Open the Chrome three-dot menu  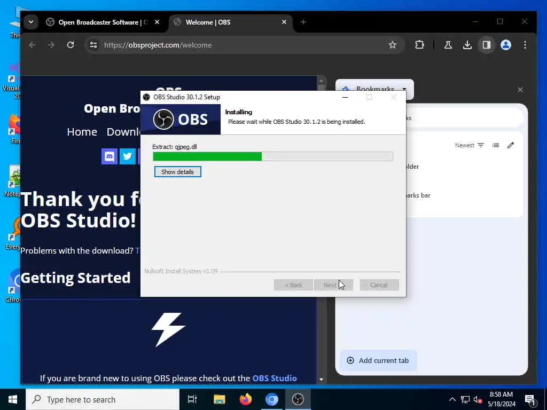[525, 45]
